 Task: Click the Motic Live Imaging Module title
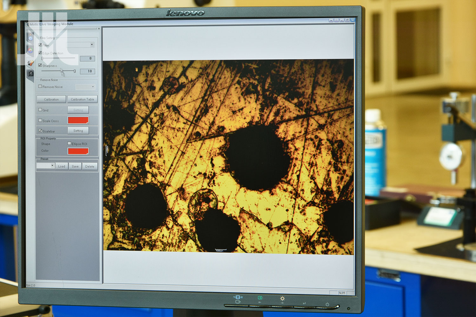51,24
